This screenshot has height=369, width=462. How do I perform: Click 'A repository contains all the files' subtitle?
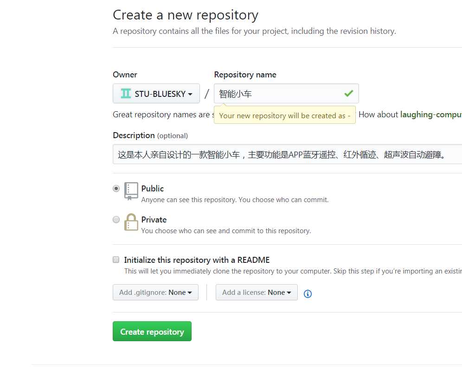point(254,31)
